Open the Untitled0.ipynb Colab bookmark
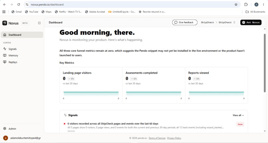The height and width of the screenshot is (143, 268). 122,12
